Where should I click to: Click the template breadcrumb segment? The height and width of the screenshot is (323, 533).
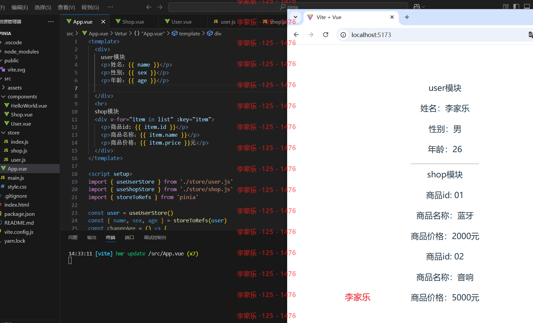186,33
